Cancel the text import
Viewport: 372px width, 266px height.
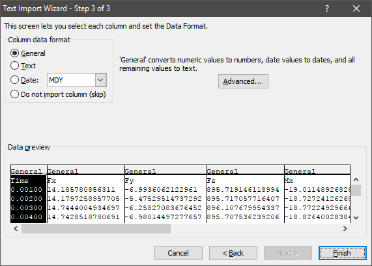(179, 253)
